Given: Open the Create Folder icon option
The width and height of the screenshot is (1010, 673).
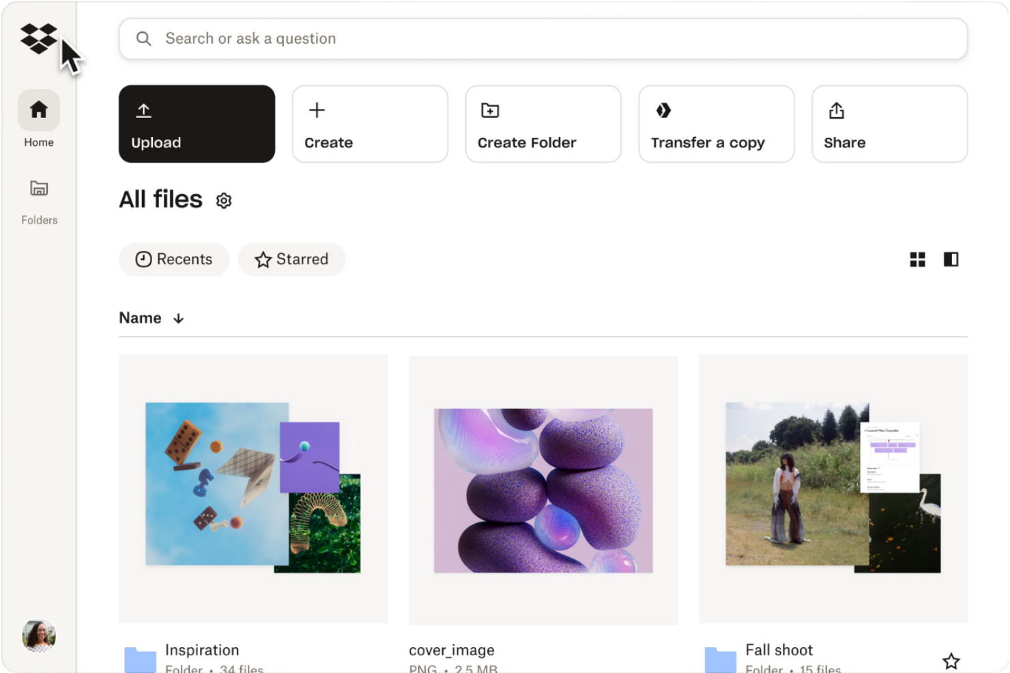Looking at the screenshot, I should pyautogui.click(x=489, y=109).
